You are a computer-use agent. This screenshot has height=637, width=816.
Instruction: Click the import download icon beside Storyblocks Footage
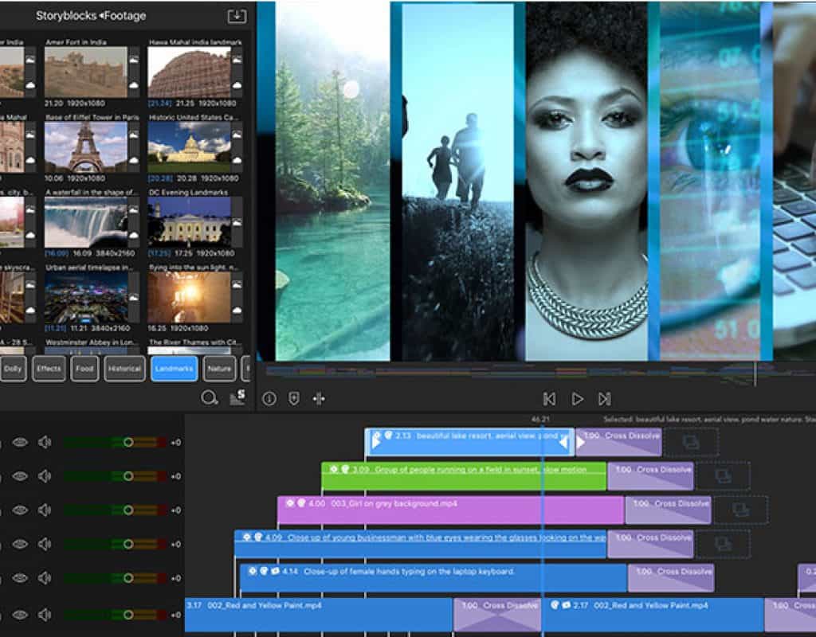coord(237,16)
